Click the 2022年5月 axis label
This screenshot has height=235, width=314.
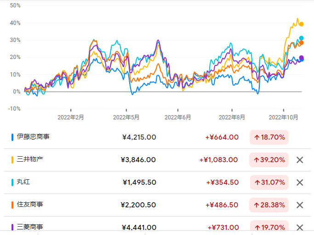[126, 117]
